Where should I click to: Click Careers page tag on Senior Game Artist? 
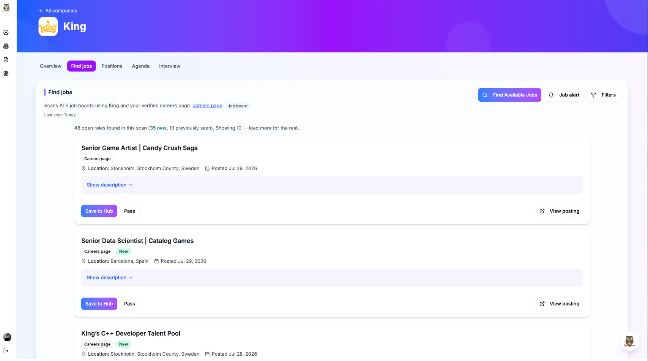[x=97, y=159]
